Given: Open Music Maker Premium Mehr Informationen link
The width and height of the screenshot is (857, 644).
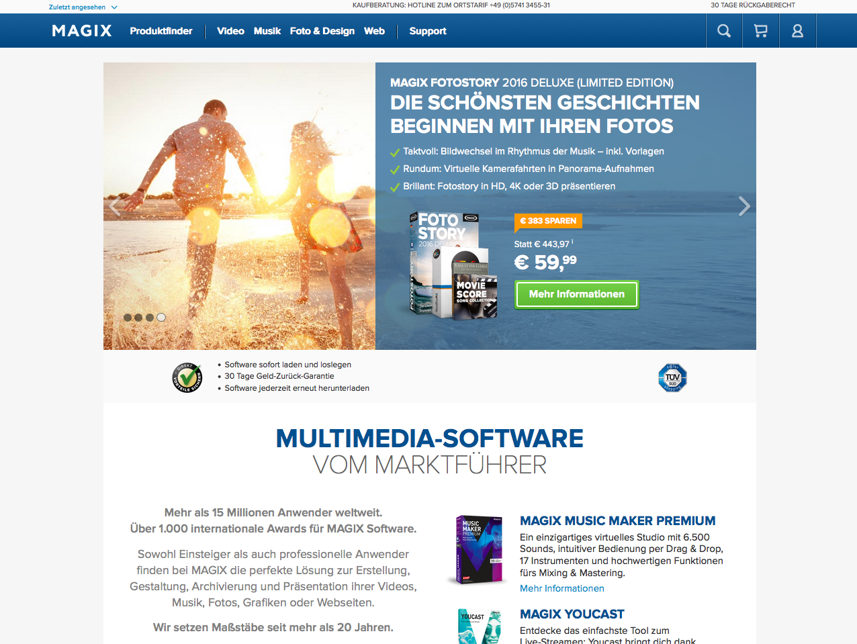Looking at the screenshot, I should (x=562, y=588).
